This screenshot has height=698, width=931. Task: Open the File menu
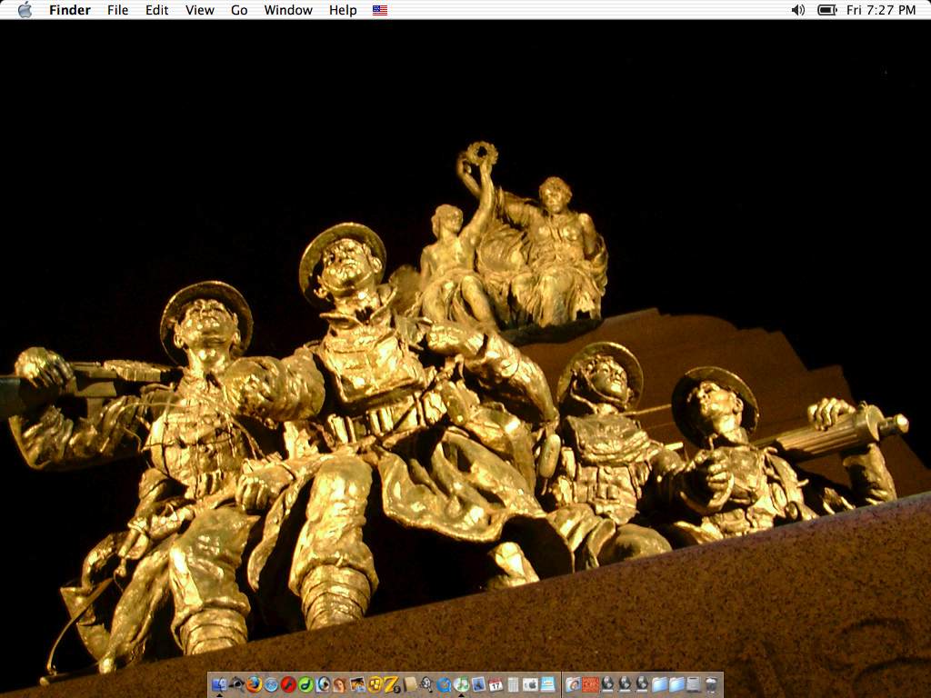pos(117,10)
